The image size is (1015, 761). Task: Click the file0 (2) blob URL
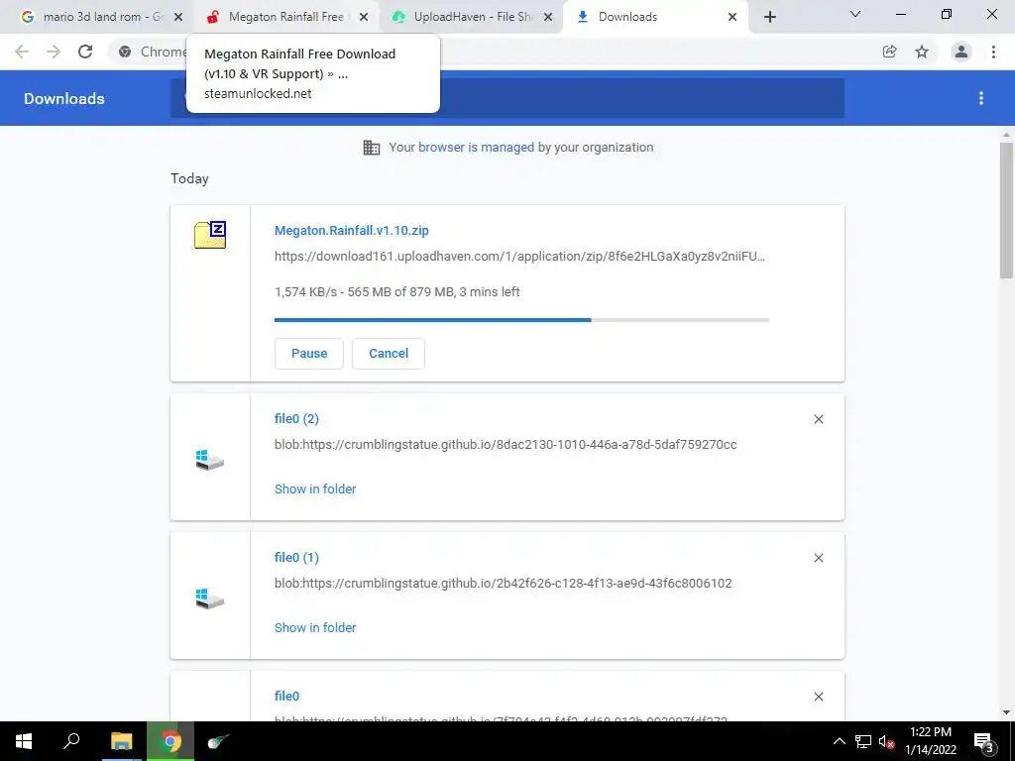click(506, 445)
